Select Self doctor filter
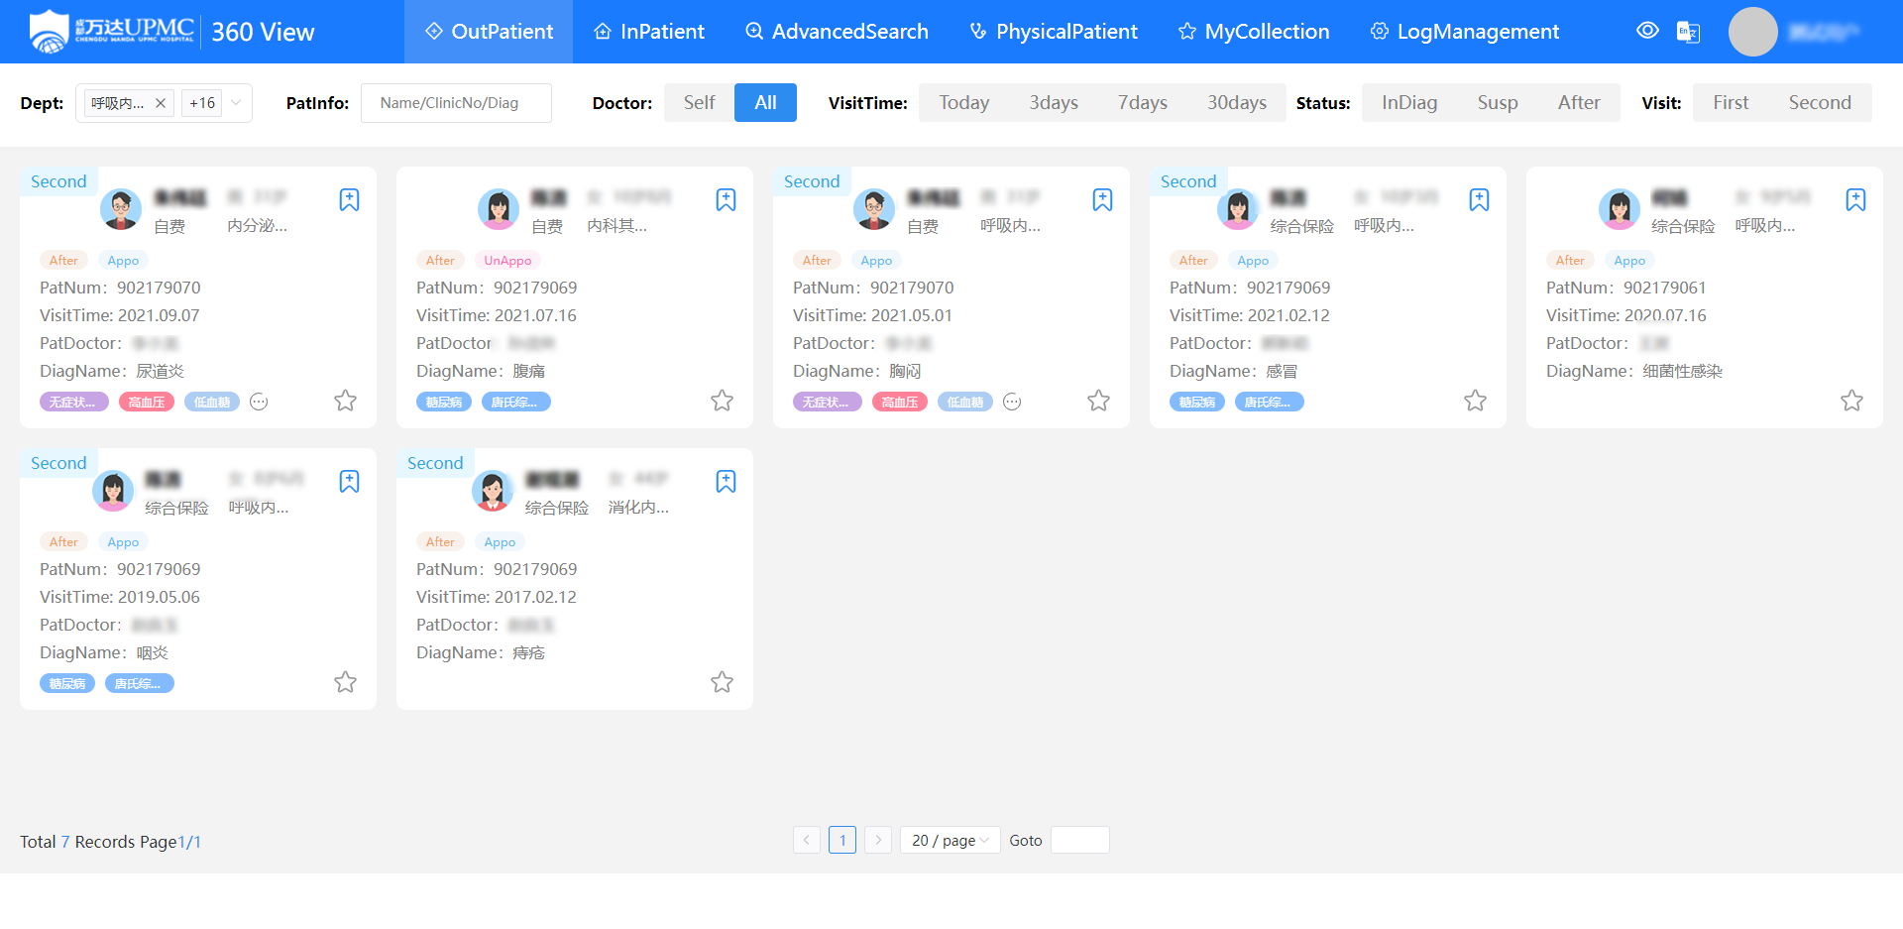This screenshot has width=1903, height=929. [x=699, y=103]
